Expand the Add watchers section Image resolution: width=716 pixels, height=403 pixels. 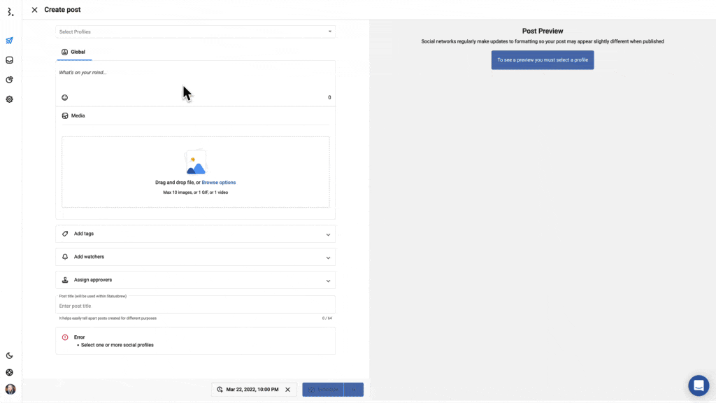(195, 257)
